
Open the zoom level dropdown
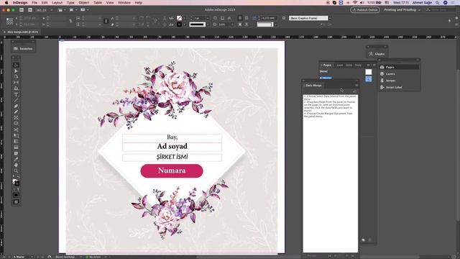(51, 10)
